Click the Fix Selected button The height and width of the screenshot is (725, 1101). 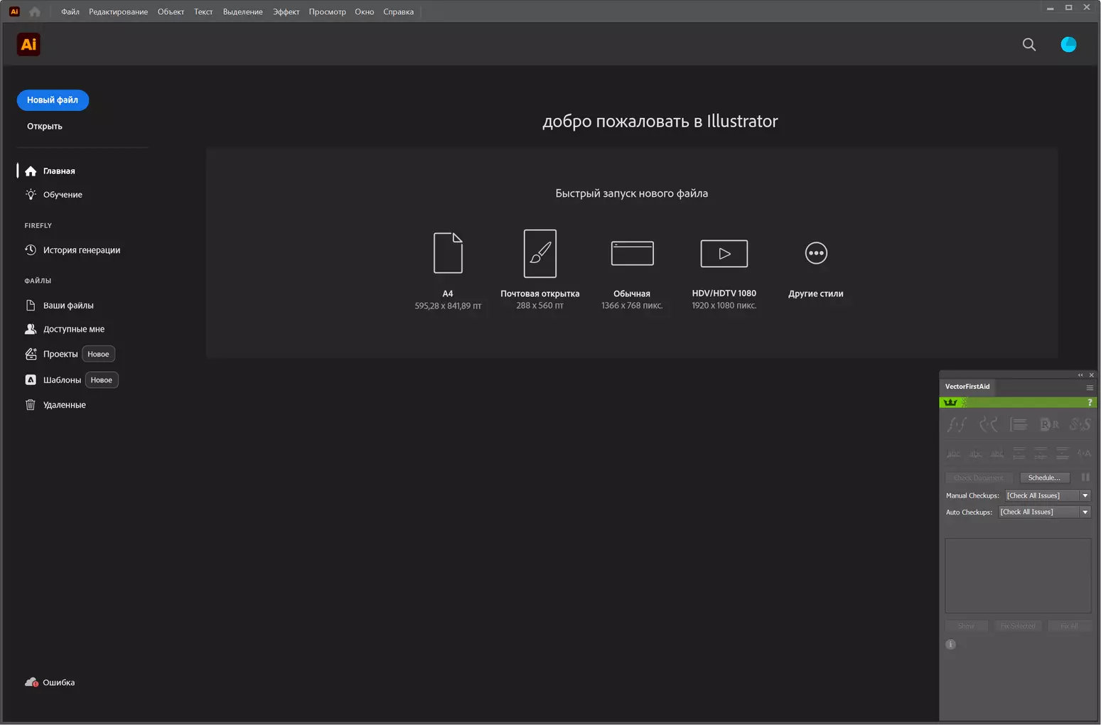[x=1017, y=626]
